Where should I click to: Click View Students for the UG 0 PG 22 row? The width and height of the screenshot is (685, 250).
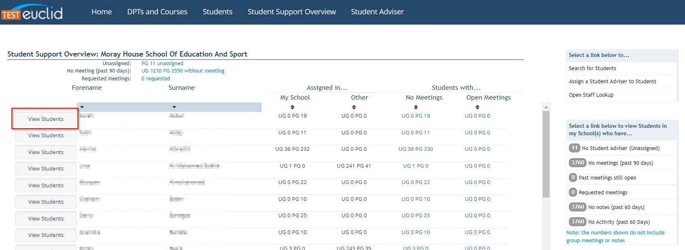46,185
